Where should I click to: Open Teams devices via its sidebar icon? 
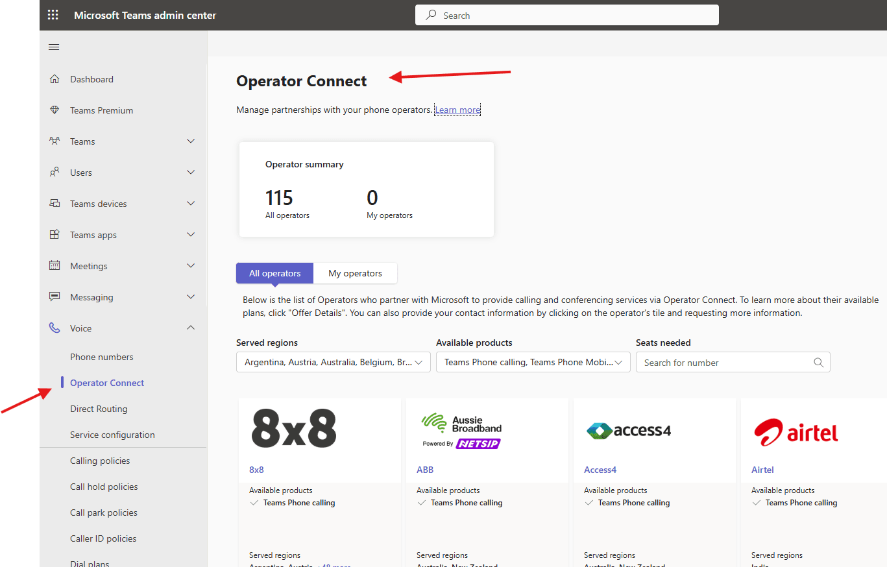(x=55, y=203)
